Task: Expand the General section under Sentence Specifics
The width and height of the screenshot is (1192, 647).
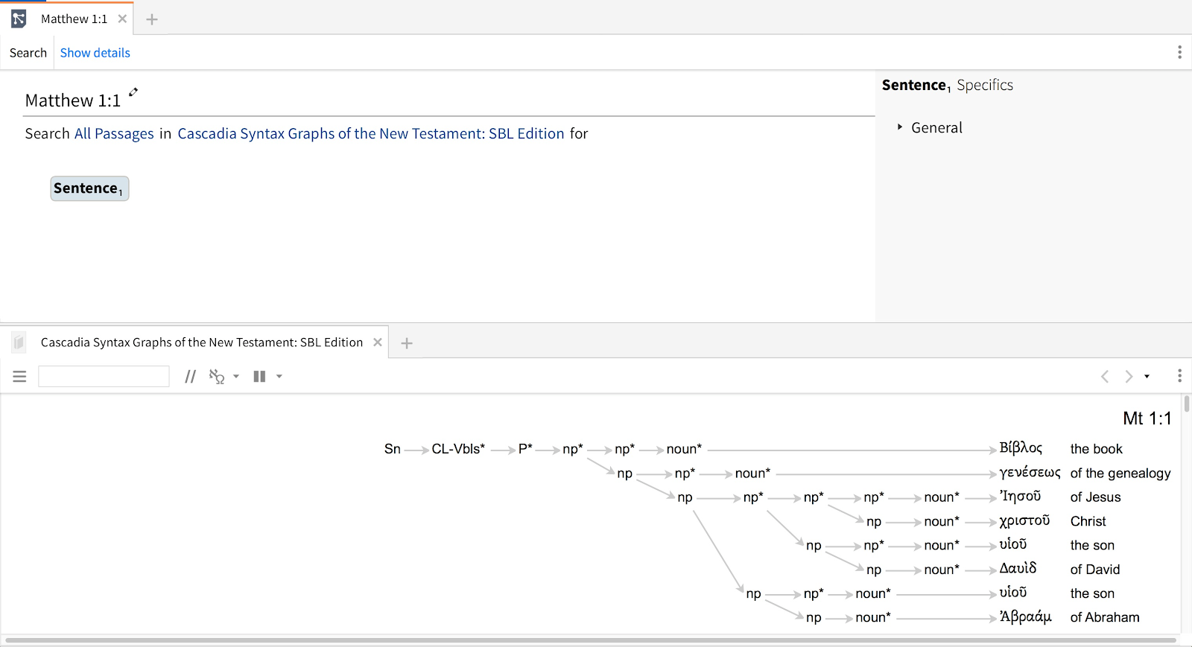Action: pos(900,127)
